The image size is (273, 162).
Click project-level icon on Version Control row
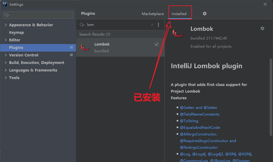(71, 55)
